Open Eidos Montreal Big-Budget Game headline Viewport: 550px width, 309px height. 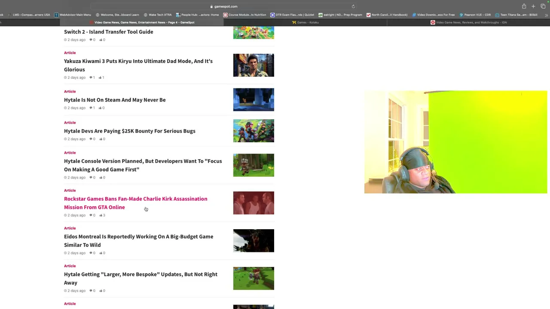(x=139, y=241)
